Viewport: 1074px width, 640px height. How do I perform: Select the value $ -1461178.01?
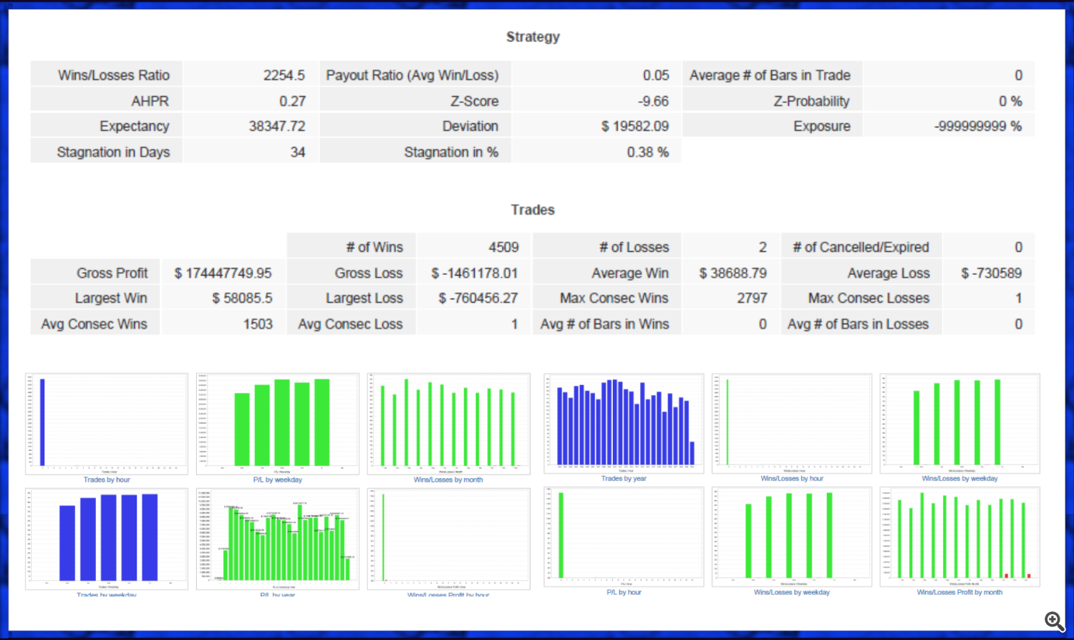tap(475, 273)
